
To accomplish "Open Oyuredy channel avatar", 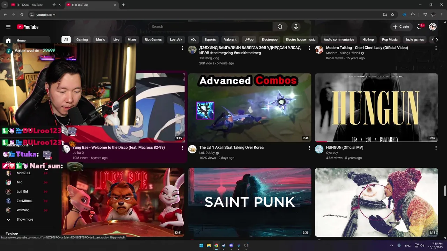I will (319, 150).
